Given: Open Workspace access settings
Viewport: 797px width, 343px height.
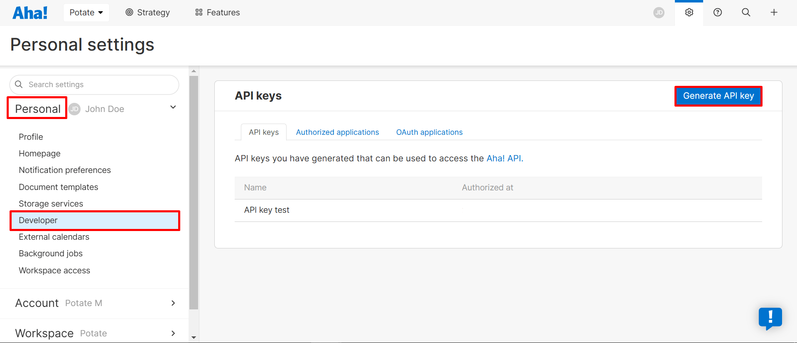Looking at the screenshot, I should 54,270.
